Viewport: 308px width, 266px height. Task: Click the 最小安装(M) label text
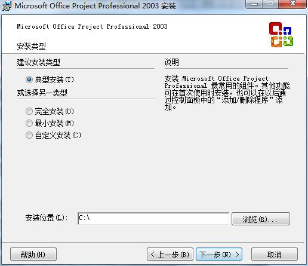pyautogui.click(x=54, y=123)
